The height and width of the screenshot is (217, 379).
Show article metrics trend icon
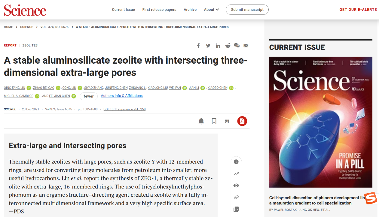236,173
